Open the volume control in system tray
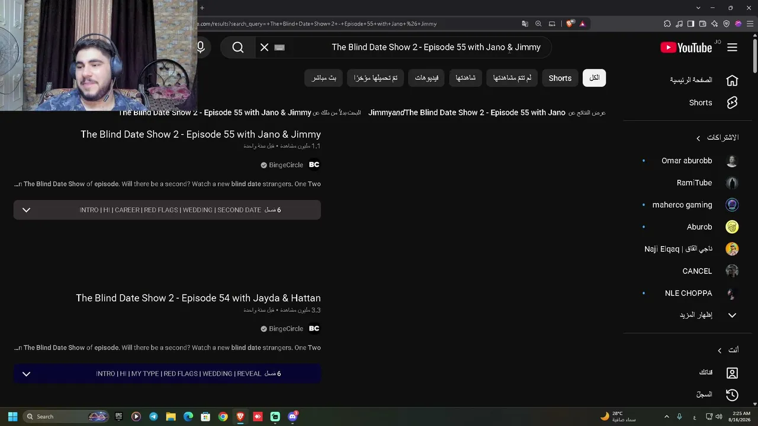The image size is (758, 426). coord(719,417)
